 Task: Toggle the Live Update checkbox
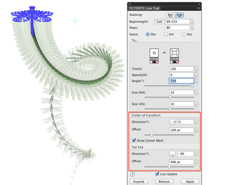157,174
